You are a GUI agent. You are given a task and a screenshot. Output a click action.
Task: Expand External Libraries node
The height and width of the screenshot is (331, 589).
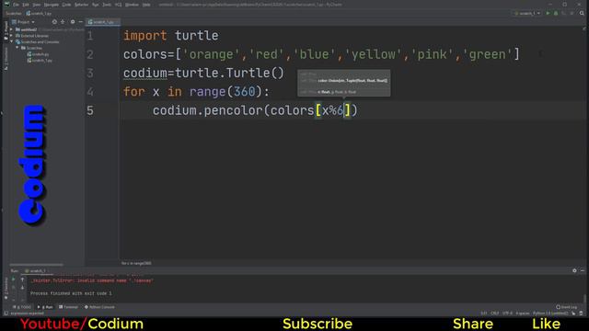12,36
